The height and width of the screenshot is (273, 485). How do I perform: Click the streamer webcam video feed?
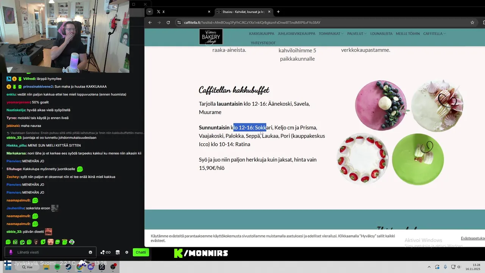click(64, 36)
